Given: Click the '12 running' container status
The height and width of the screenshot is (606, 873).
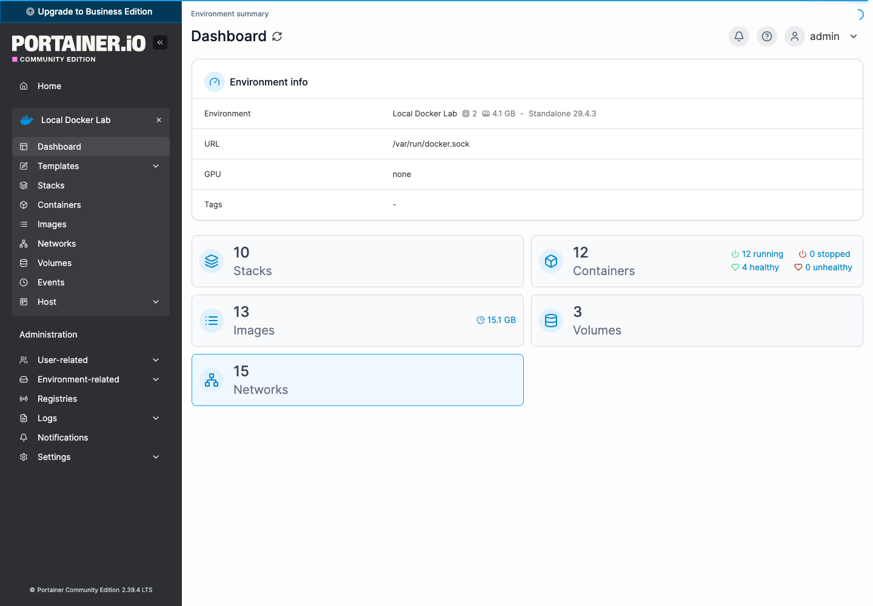Looking at the screenshot, I should pos(757,254).
